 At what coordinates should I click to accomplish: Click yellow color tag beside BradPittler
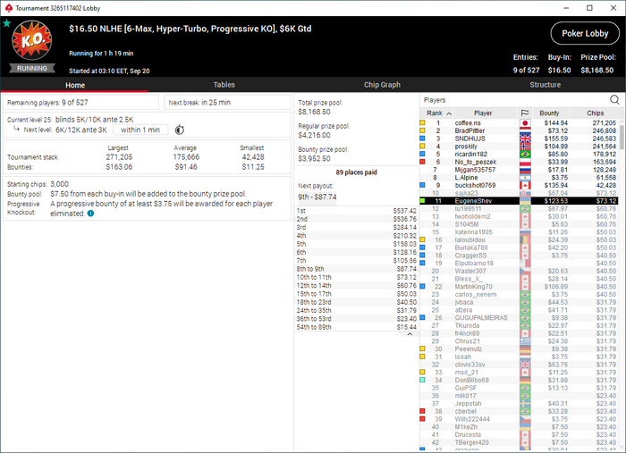click(422, 130)
